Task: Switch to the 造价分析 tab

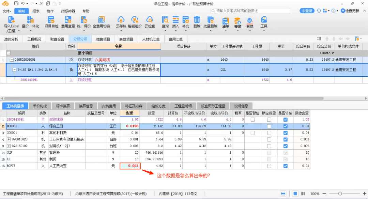Action: coord(11,39)
